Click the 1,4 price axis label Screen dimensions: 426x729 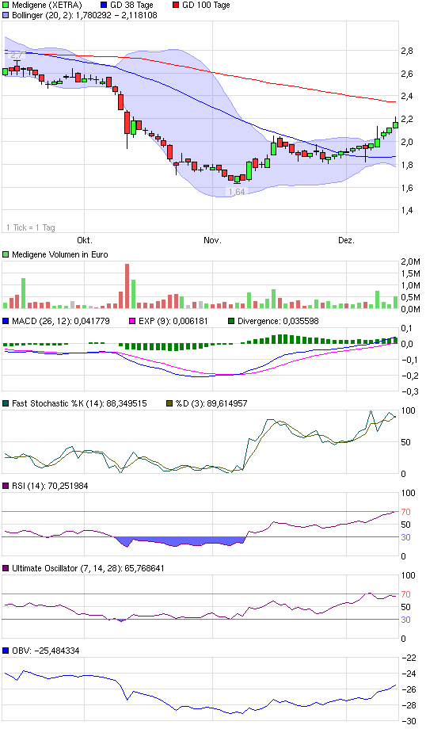tap(407, 211)
